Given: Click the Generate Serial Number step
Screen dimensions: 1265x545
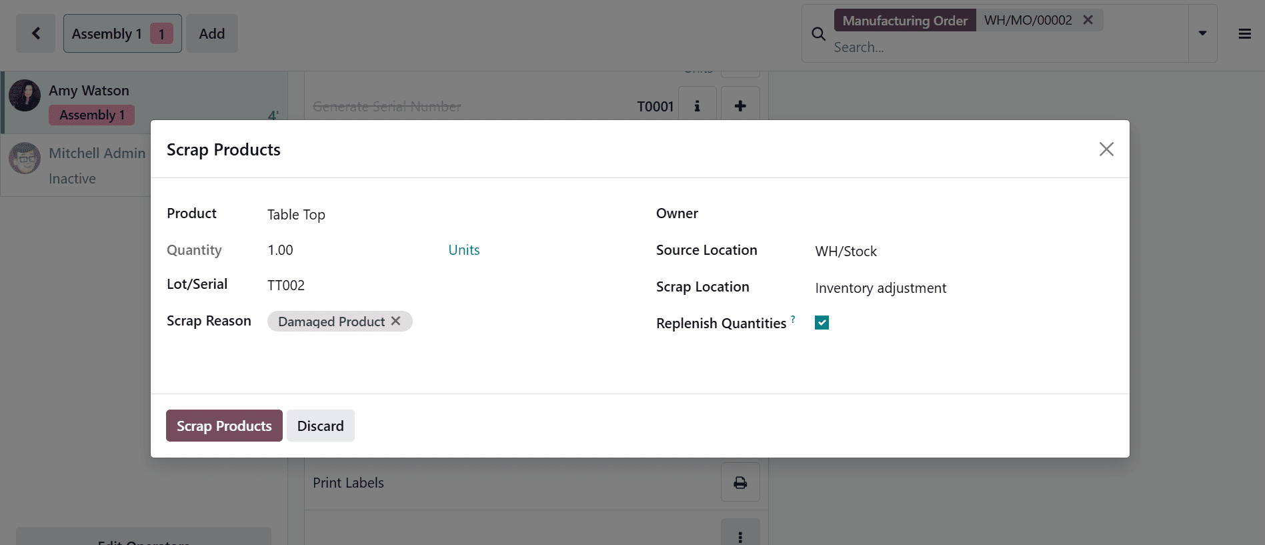Looking at the screenshot, I should click(x=387, y=106).
